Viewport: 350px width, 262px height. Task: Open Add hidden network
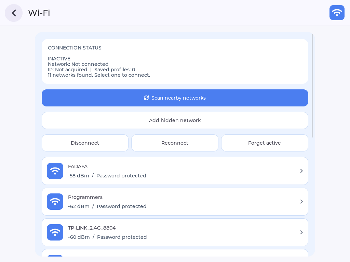pyautogui.click(x=175, y=120)
